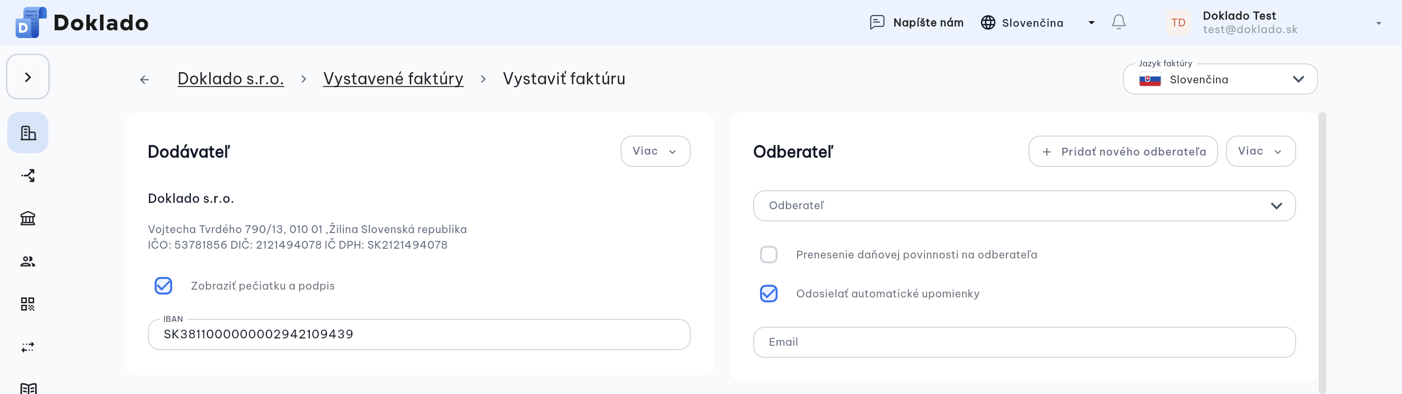Screen dimensions: 1402x394
Task: Expand the sidebar with the arrow button
Action: pos(28,77)
